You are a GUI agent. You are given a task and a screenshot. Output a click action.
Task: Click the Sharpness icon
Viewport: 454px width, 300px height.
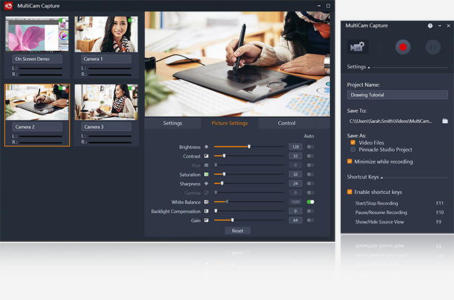(x=206, y=183)
